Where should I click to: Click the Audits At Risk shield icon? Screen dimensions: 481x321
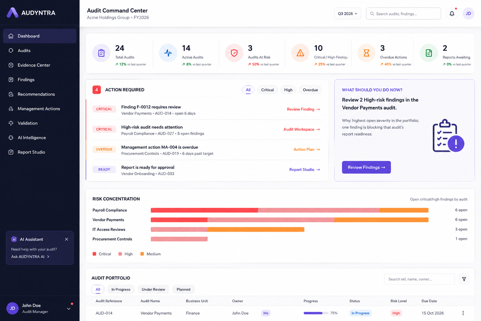pyautogui.click(x=234, y=53)
